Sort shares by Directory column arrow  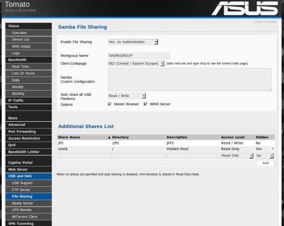[x=109, y=138]
